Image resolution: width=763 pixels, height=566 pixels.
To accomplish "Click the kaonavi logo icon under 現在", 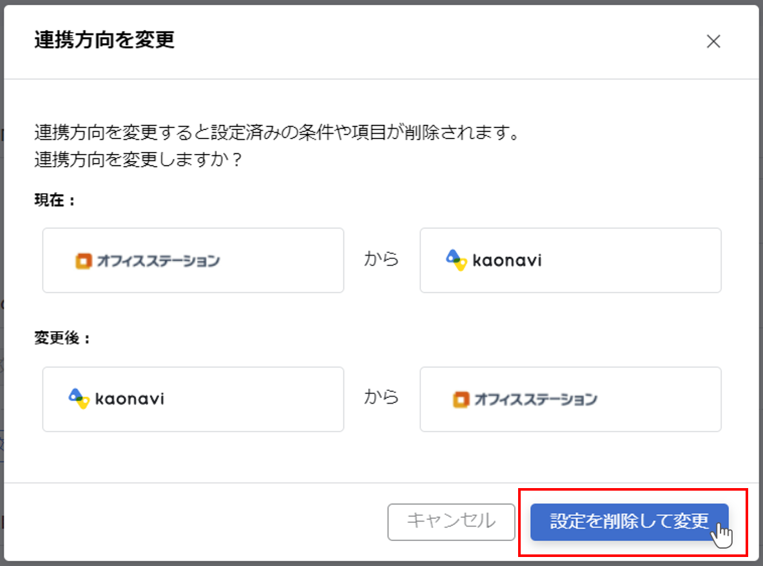I will click(x=456, y=260).
